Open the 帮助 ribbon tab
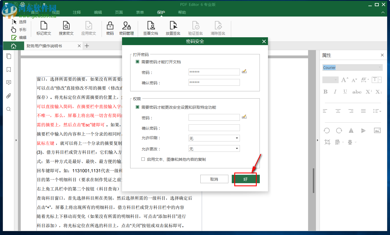The image size is (390, 235). point(182,12)
